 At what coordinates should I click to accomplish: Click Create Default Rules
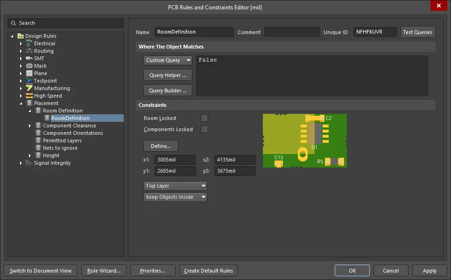(208, 271)
